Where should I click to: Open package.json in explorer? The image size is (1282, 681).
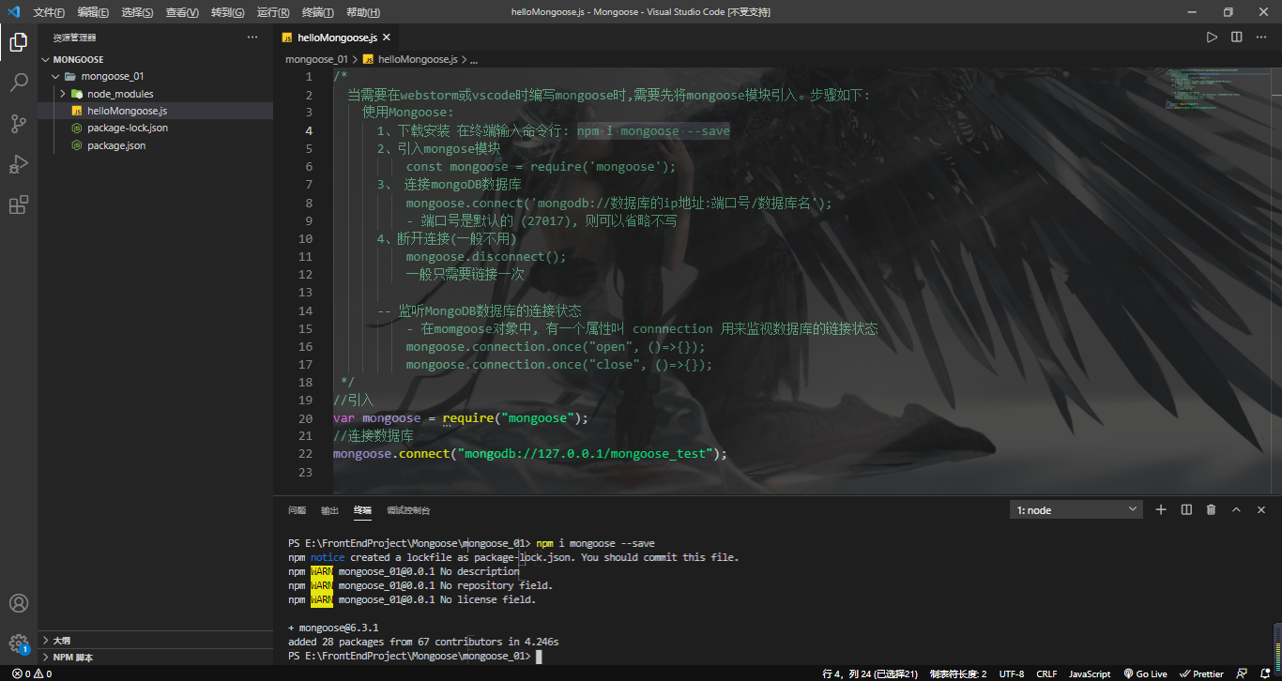(x=155, y=145)
